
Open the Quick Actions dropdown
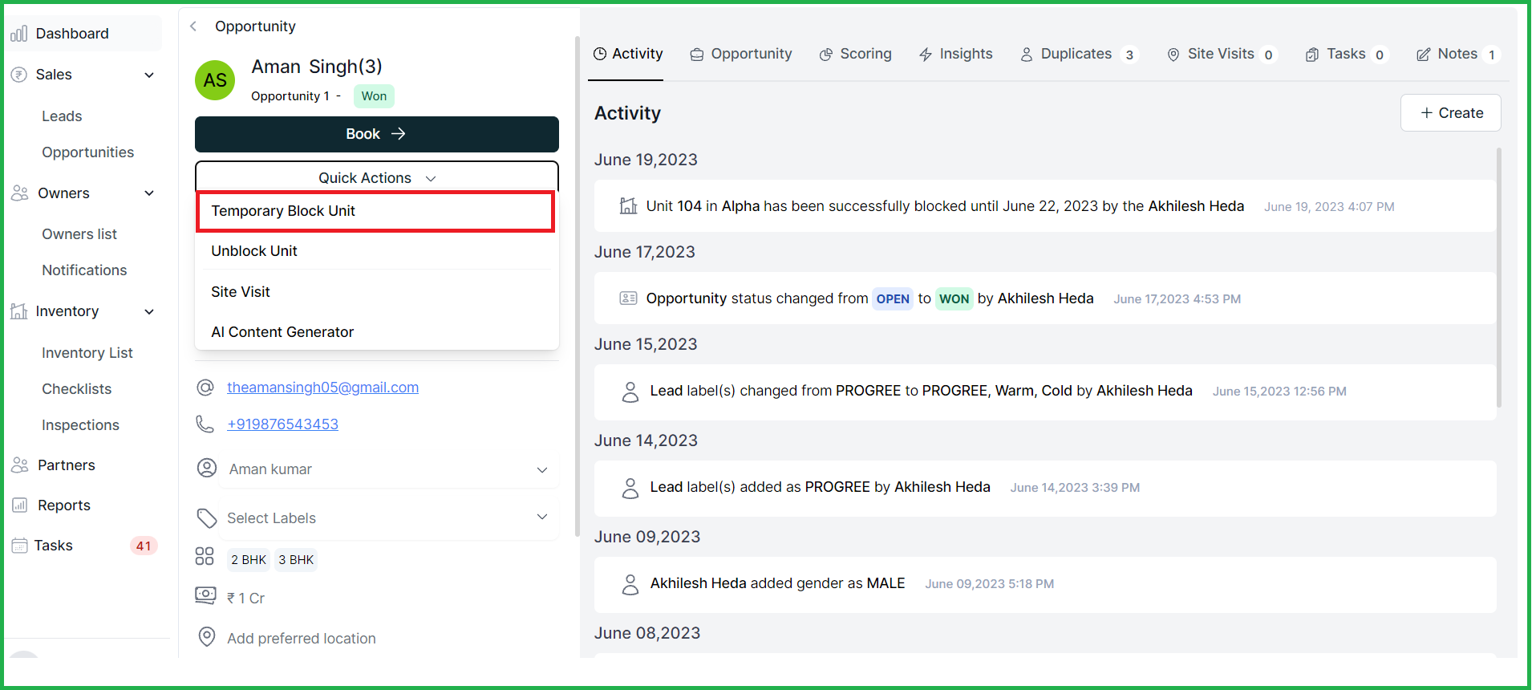[x=377, y=177]
